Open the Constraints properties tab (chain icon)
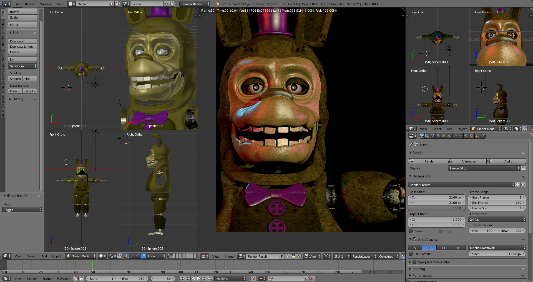This screenshot has width=533, height=282. (449, 136)
